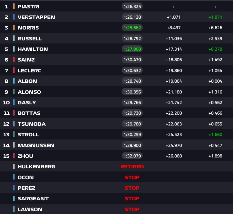This screenshot has height=214, width=233.
Task: Click Zhou's 1:32.079 lap time pill
Action: tap(132, 156)
